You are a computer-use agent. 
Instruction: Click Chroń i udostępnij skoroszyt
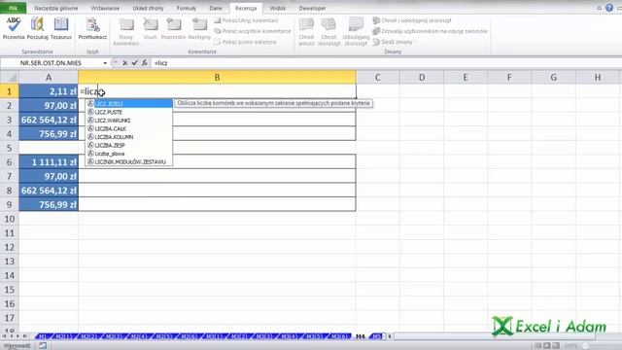coord(412,20)
